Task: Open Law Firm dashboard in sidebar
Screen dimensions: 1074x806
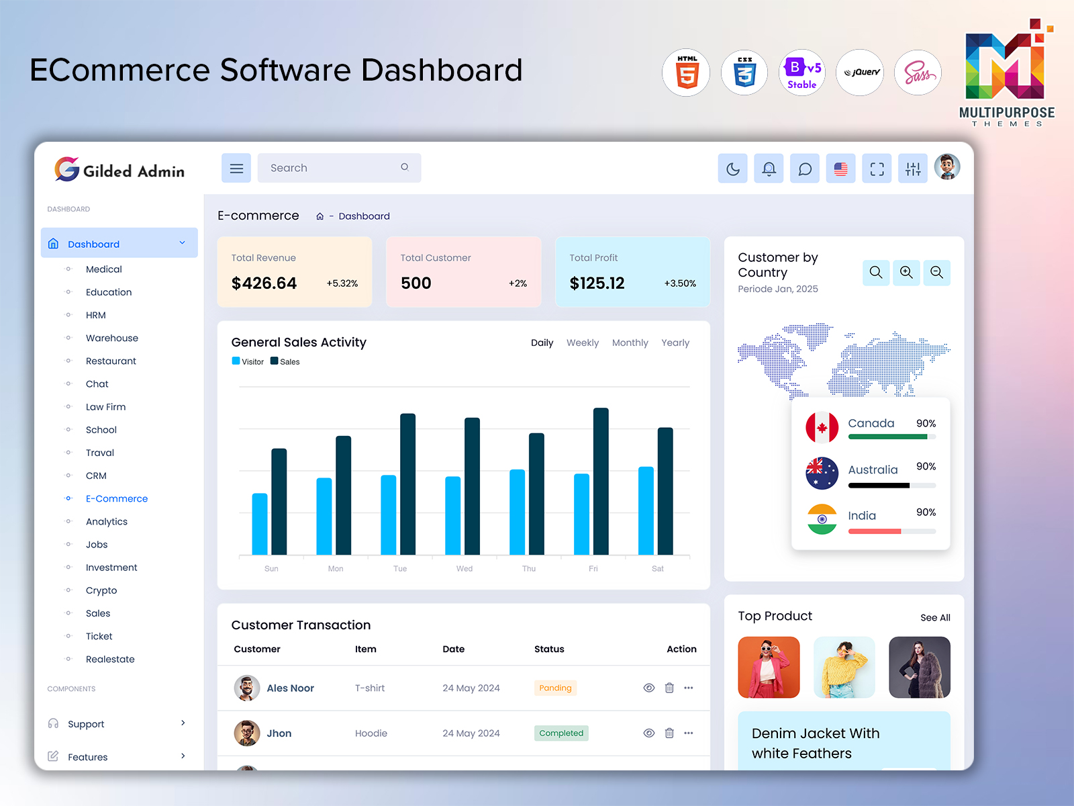Action: click(106, 407)
